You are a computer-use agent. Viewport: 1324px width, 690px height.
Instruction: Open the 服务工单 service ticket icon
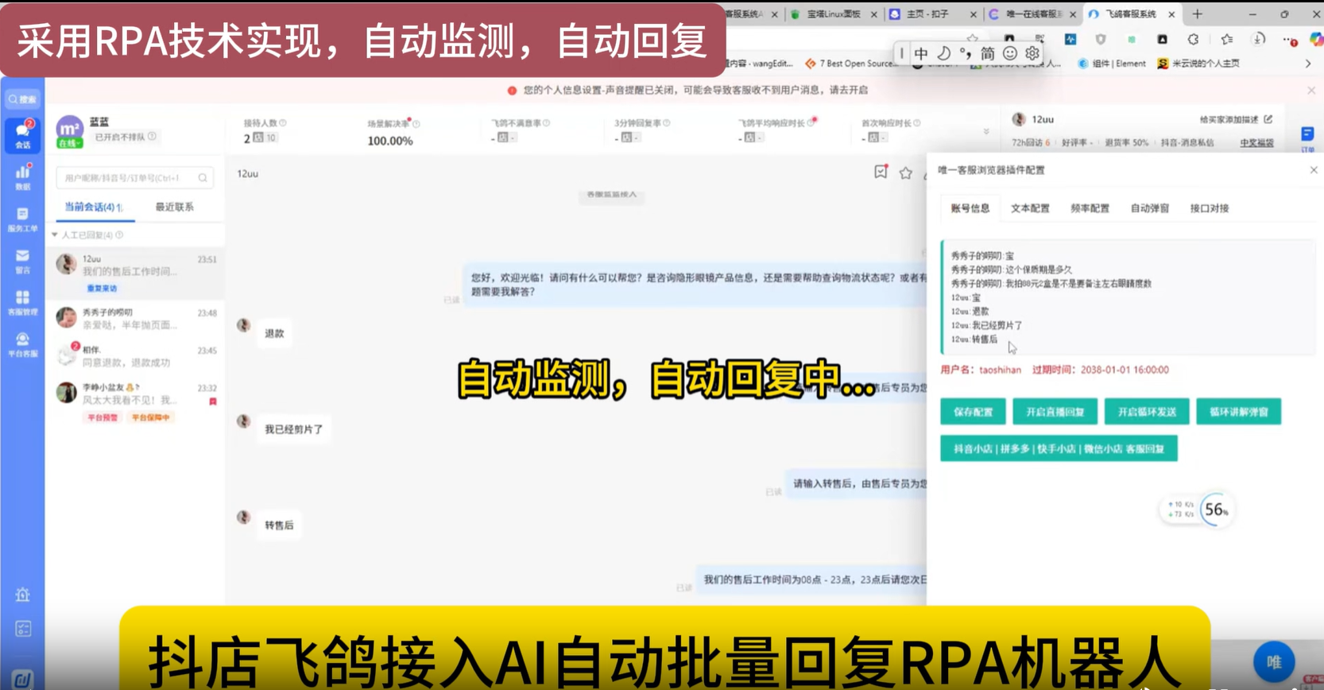tap(22, 219)
